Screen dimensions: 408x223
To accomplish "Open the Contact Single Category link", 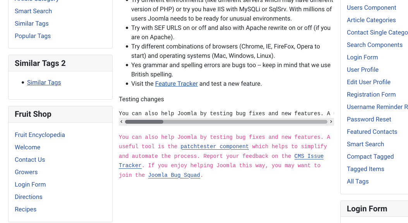I will (377, 33).
